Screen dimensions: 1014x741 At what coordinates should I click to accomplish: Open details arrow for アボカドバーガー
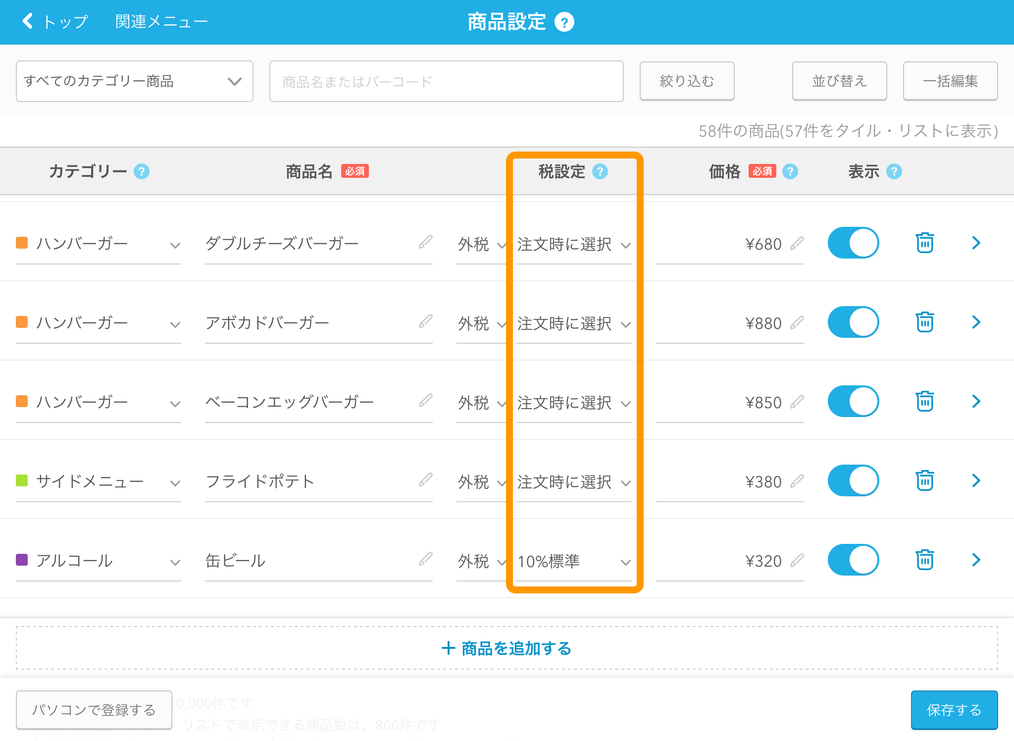click(x=976, y=322)
